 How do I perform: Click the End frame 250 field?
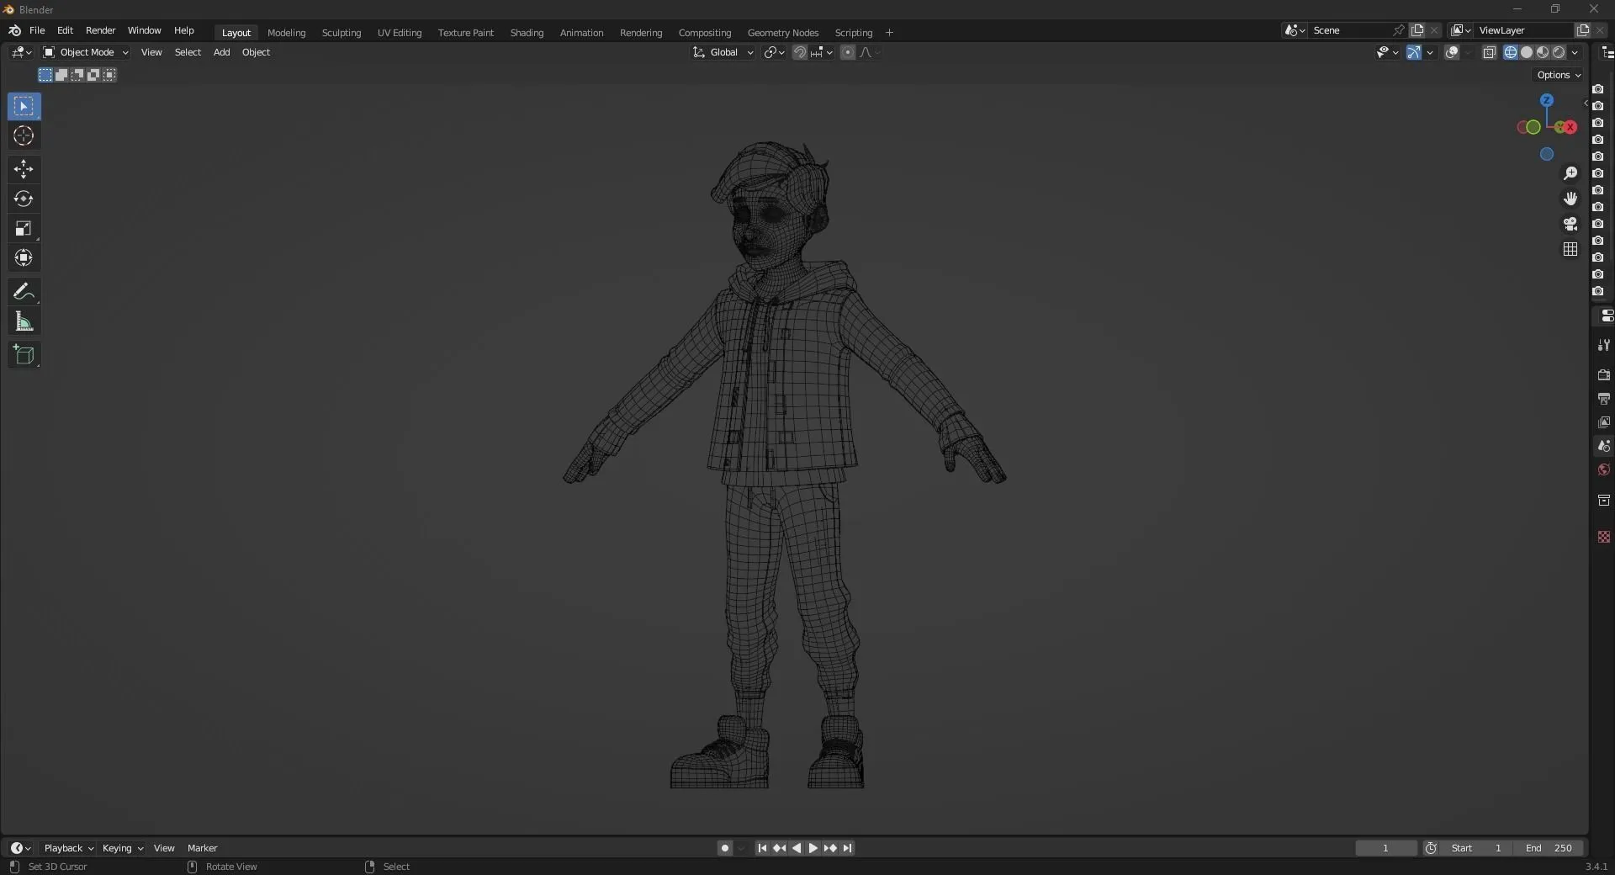[x=1553, y=848]
